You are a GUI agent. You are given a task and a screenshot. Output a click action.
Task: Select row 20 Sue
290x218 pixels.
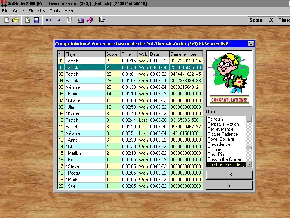point(130,186)
